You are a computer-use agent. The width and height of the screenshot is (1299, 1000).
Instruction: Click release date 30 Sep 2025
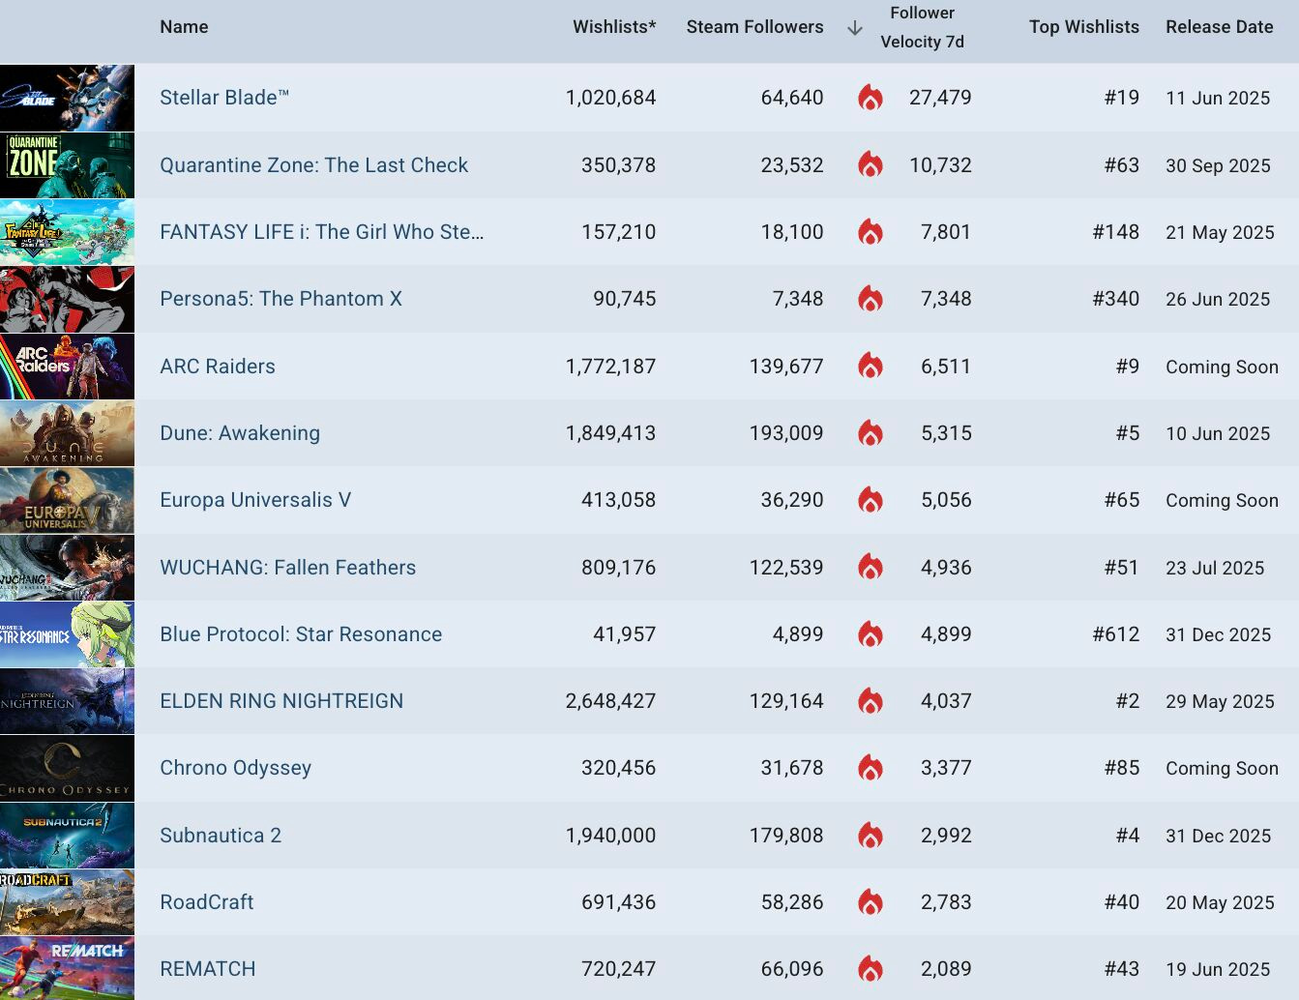[1218, 165]
